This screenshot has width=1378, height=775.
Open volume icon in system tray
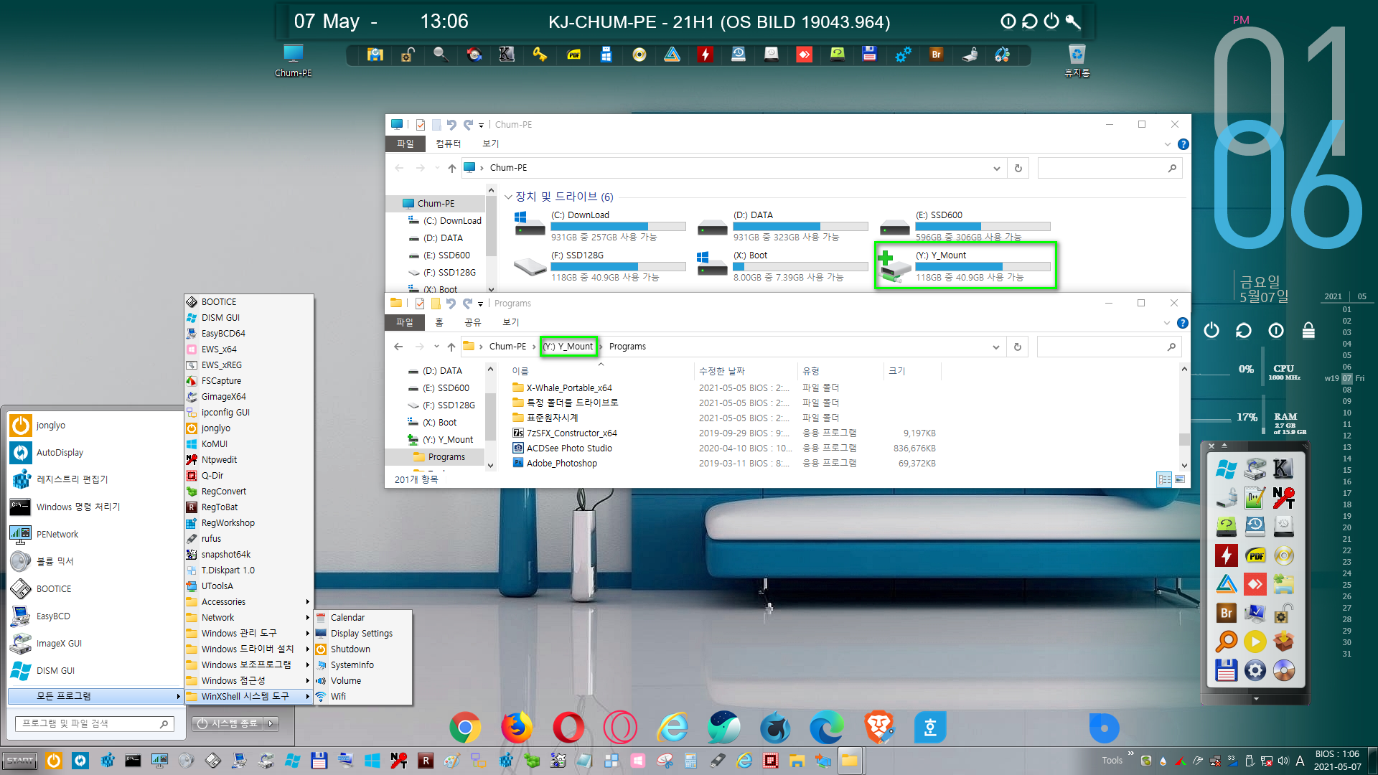coord(1283,761)
